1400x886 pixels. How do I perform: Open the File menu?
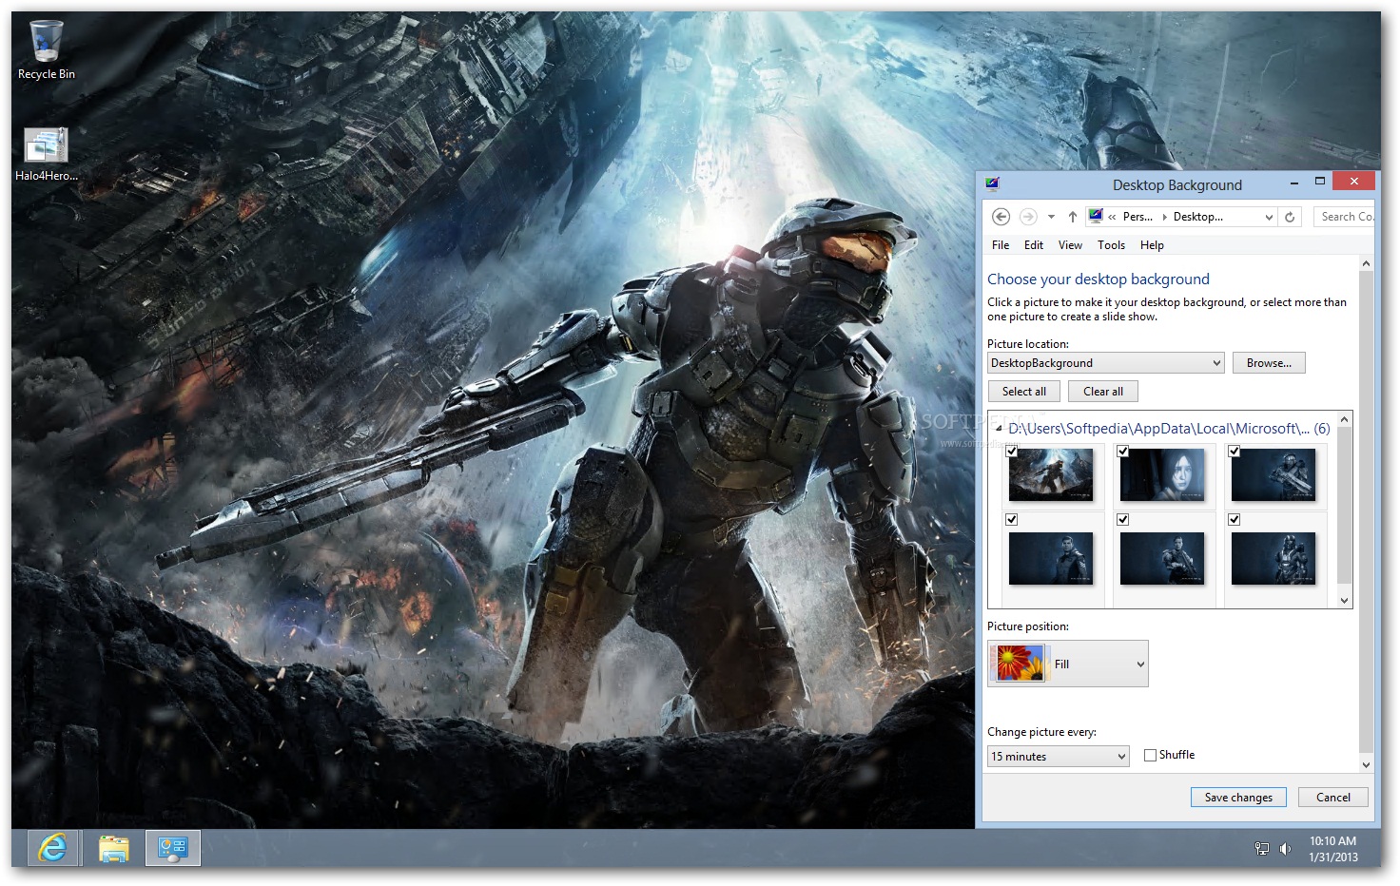tap(1001, 245)
